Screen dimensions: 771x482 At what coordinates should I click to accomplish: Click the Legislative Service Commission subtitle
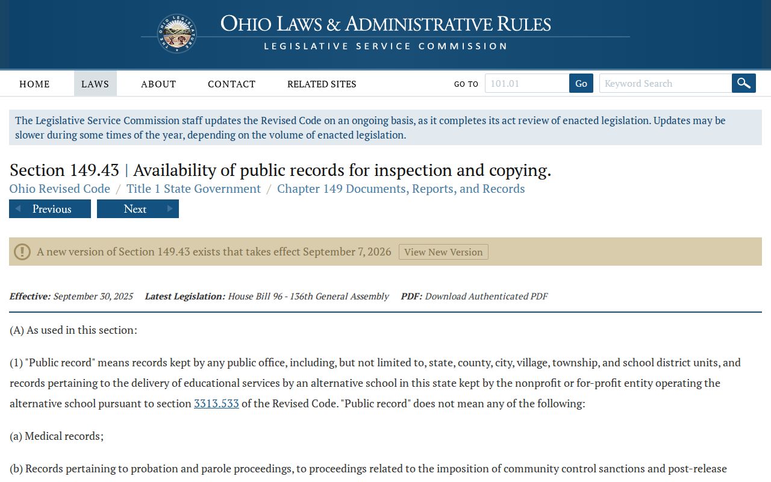pyautogui.click(x=385, y=46)
